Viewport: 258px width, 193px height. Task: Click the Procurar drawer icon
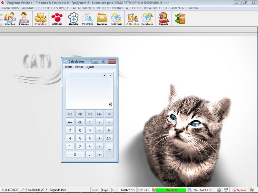tap(102, 19)
